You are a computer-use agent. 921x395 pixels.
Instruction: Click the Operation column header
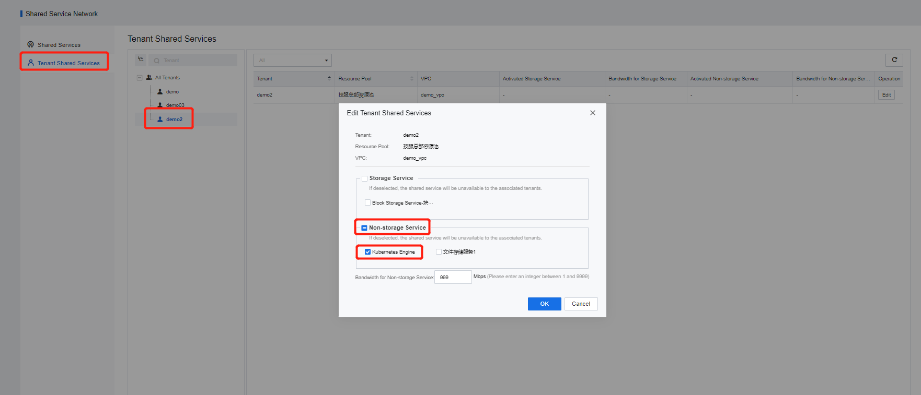coord(889,79)
